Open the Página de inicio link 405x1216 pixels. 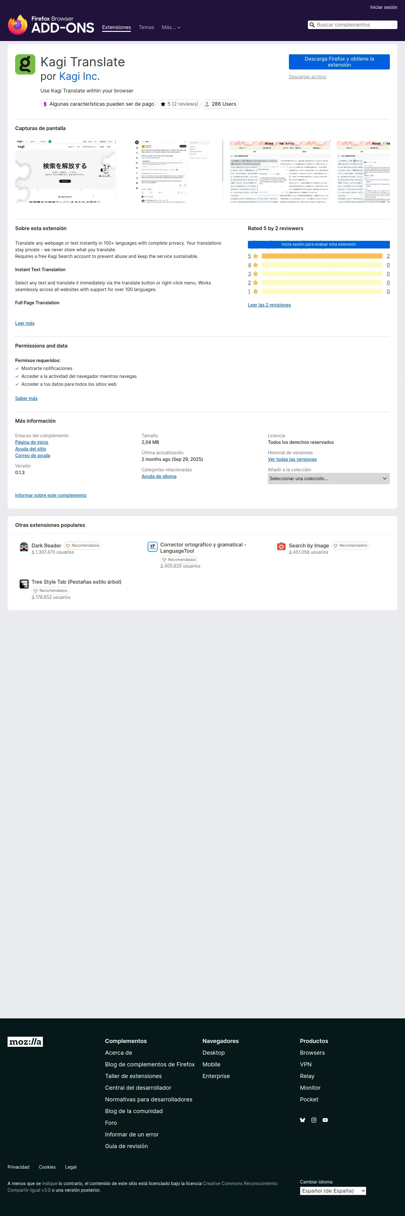32,442
